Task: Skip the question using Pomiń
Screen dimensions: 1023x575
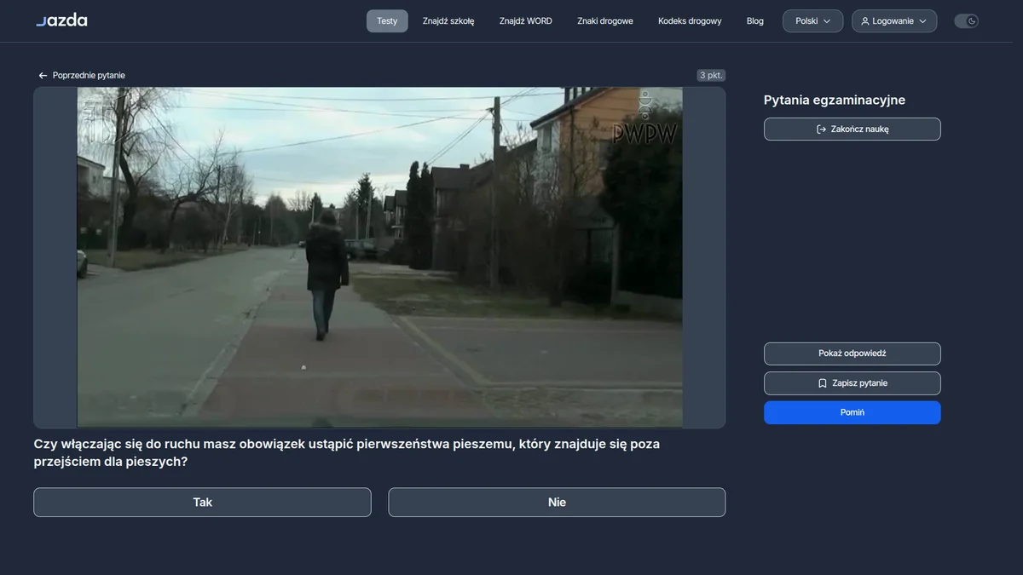Action: click(852, 412)
